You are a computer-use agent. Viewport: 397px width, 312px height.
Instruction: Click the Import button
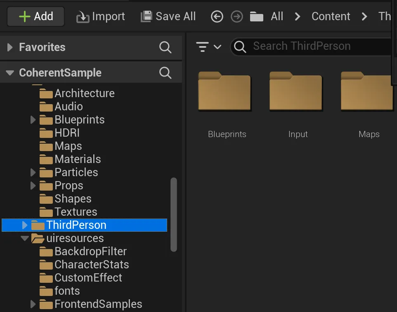tap(101, 16)
